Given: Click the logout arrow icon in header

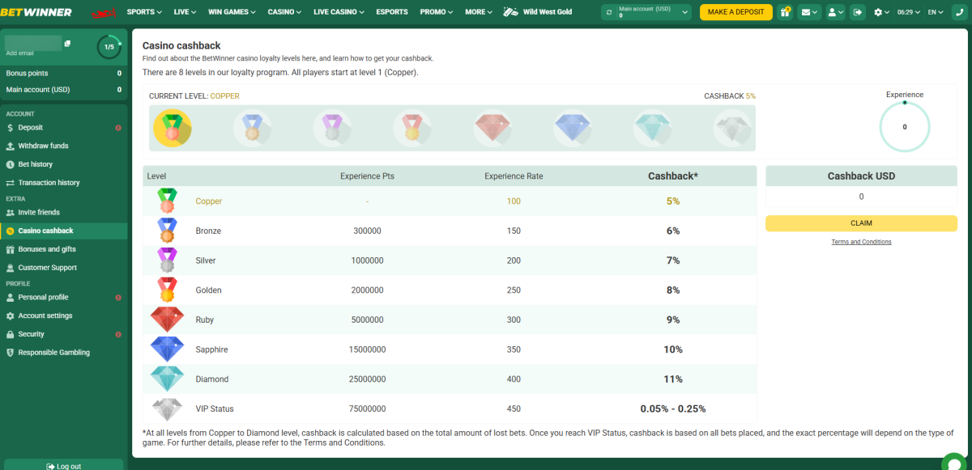Looking at the screenshot, I should pyautogui.click(x=859, y=12).
